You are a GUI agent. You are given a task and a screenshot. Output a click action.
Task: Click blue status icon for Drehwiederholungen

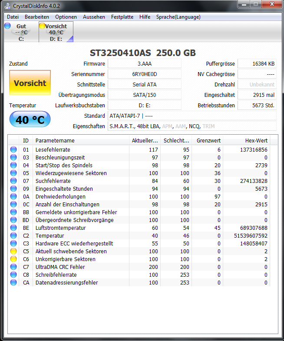(13, 197)
